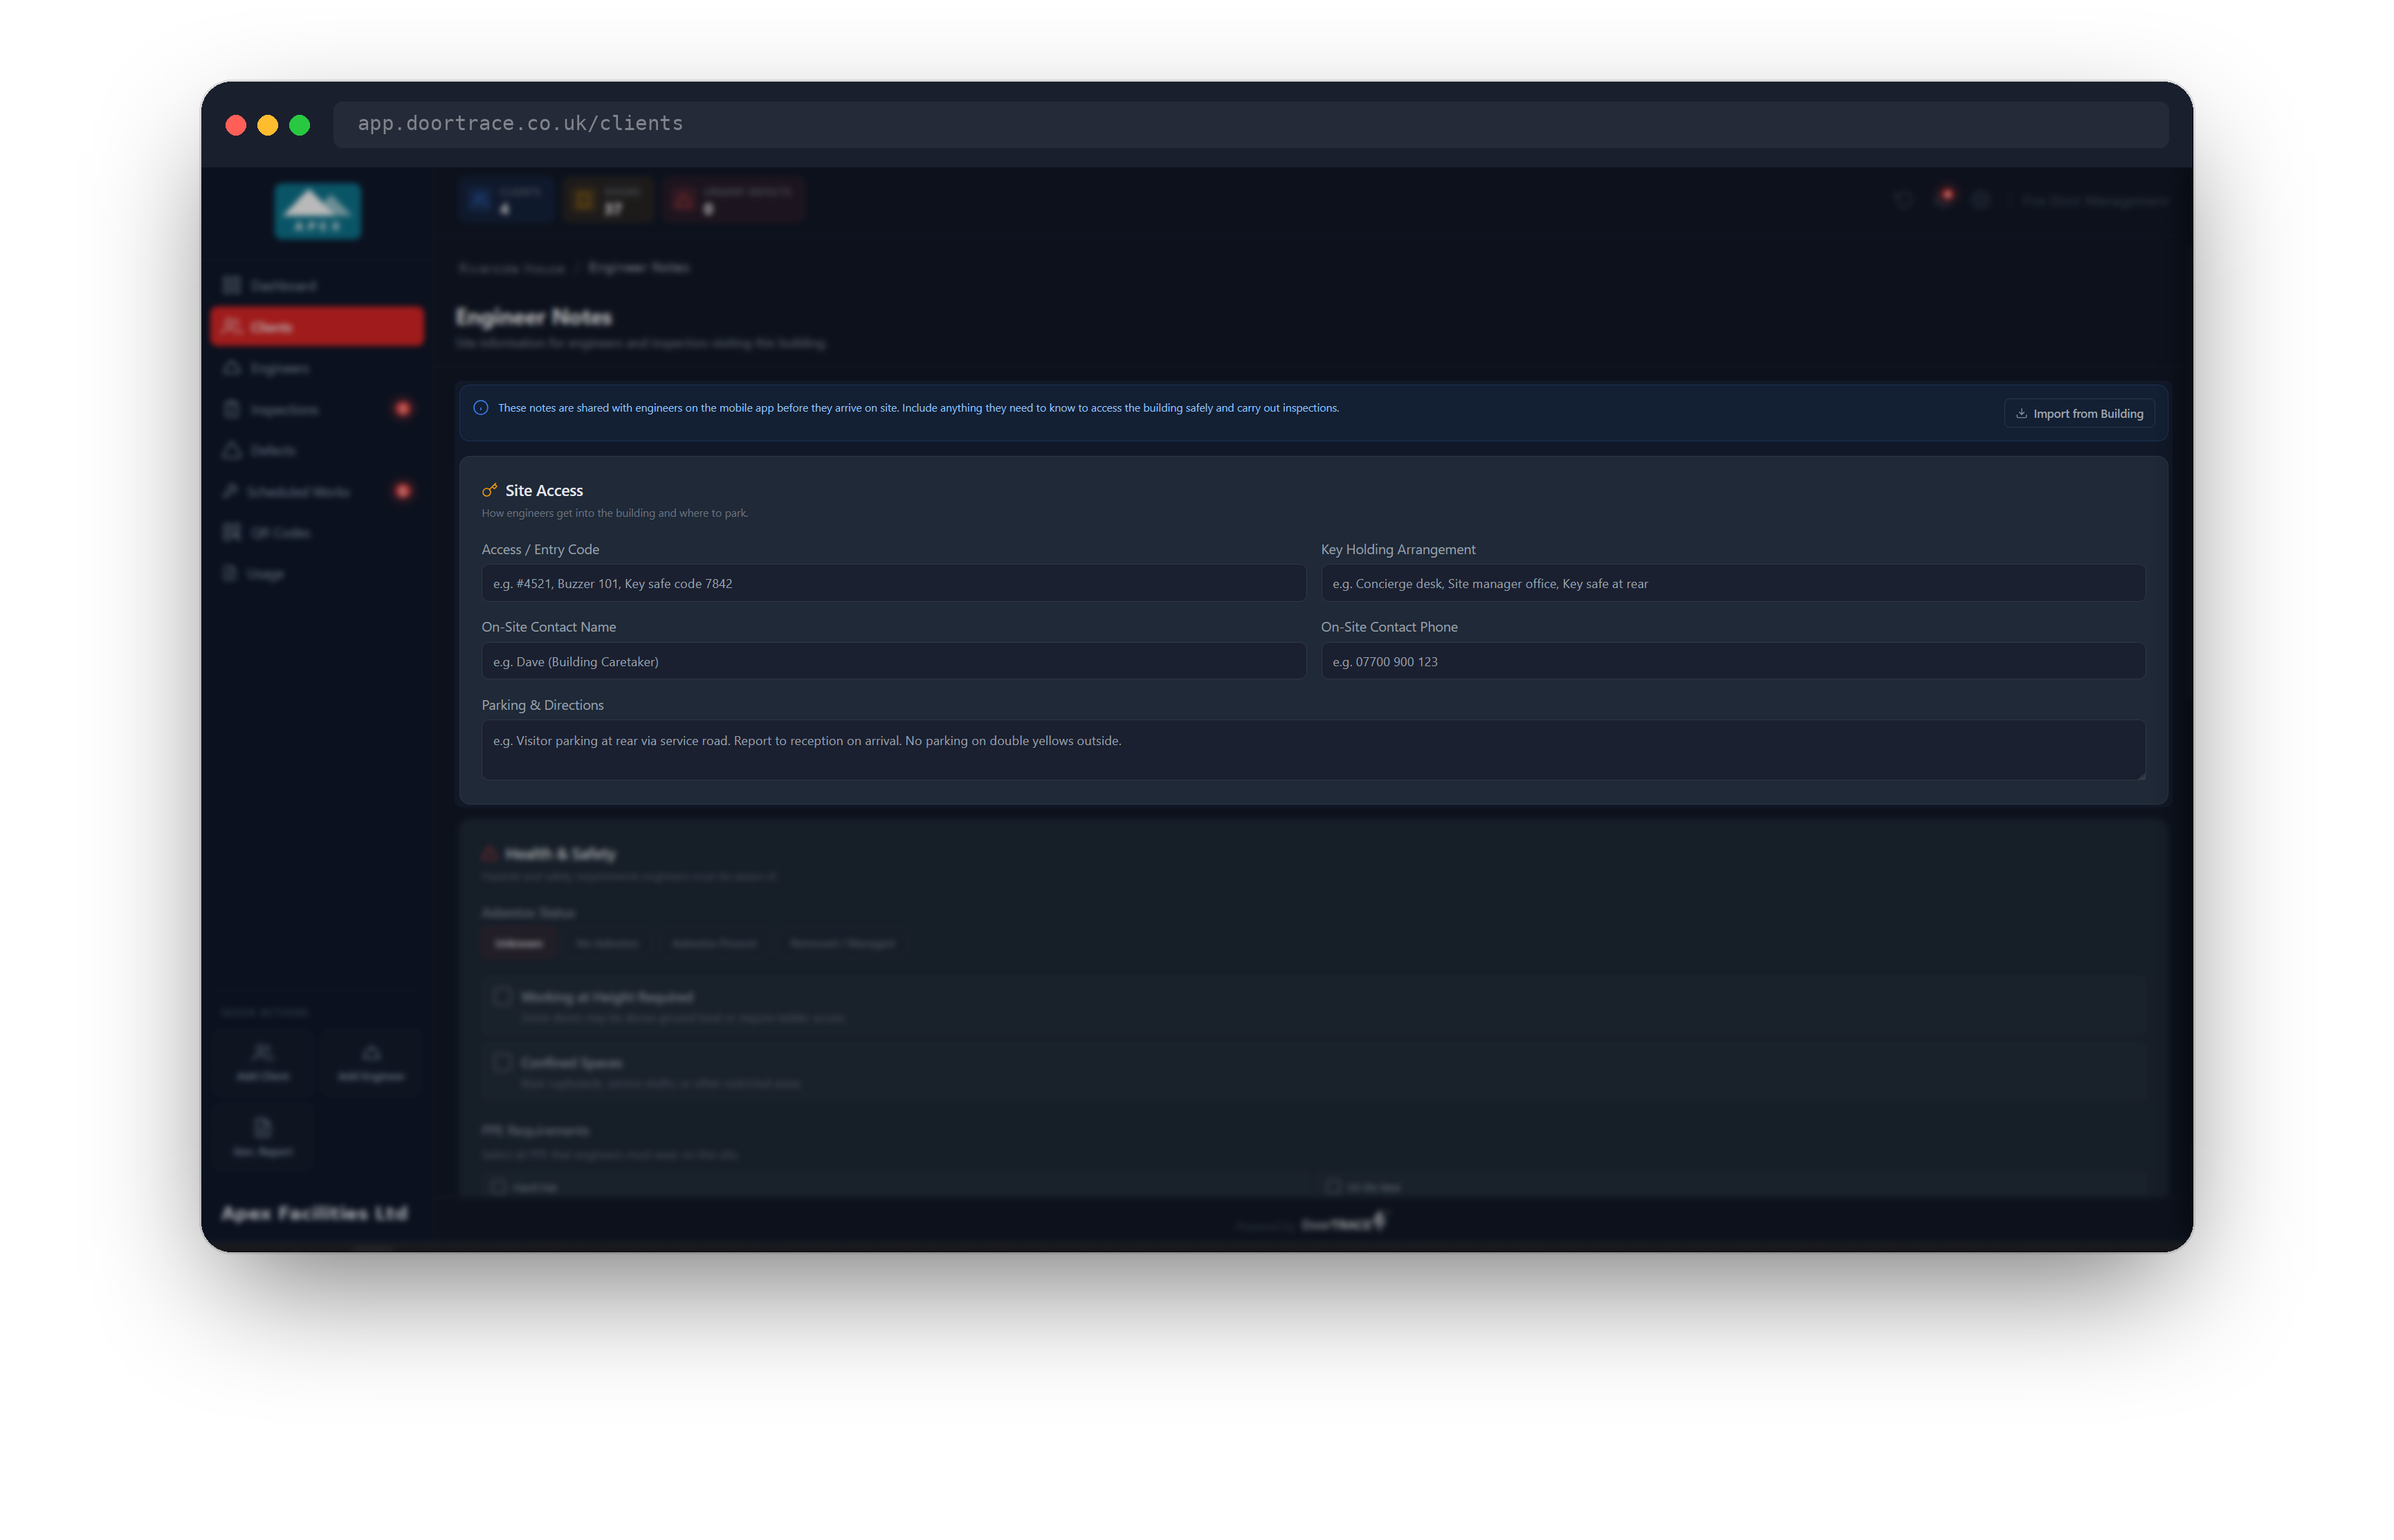The width and height of the screenshot is (2394, 1540).
Task: Click the browser address bar showing app.doortrace.co.uk/clients
Action: (x=1250, y=124)
